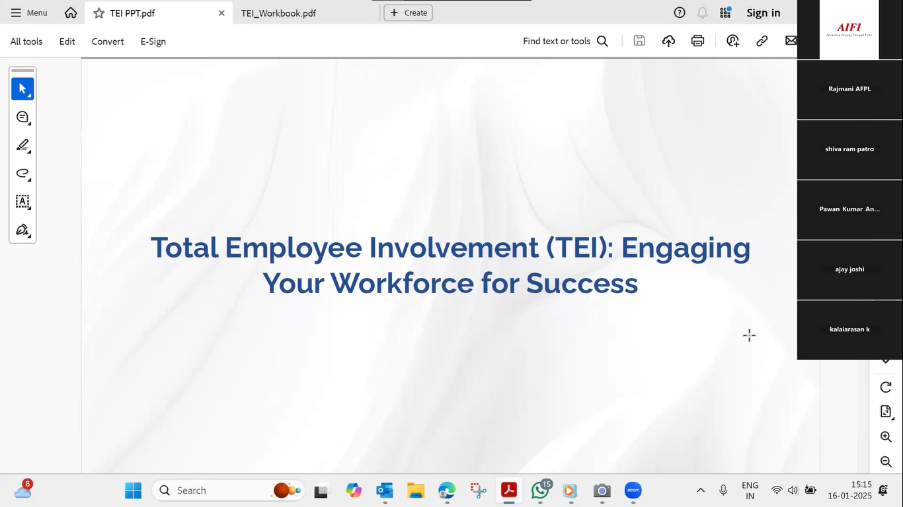Choose the highlighter tool

[x=22, y=145]
